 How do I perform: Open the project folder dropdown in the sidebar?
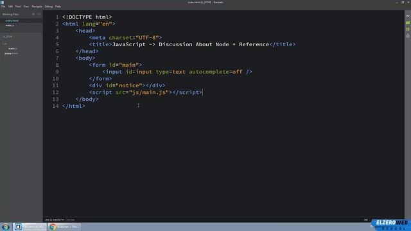[8, 37]
